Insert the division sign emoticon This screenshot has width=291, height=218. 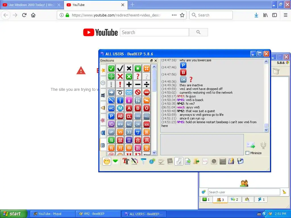coord(146,84)
